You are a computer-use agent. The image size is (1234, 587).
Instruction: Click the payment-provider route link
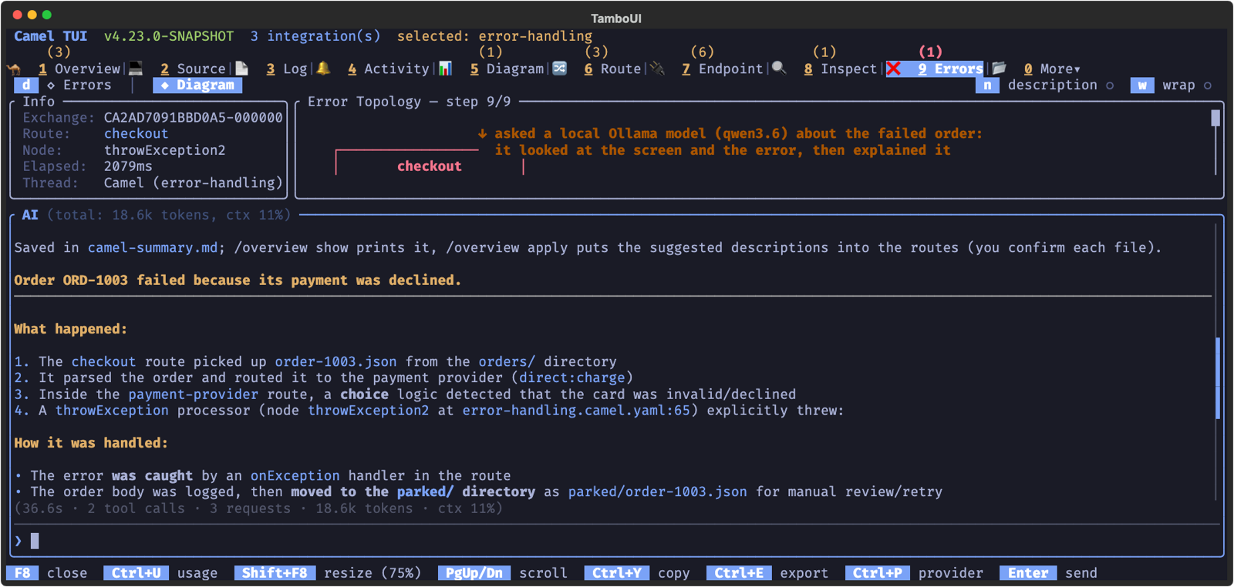point(193,394)
